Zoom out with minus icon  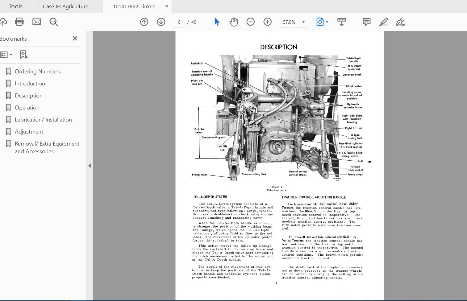point(251,22)
